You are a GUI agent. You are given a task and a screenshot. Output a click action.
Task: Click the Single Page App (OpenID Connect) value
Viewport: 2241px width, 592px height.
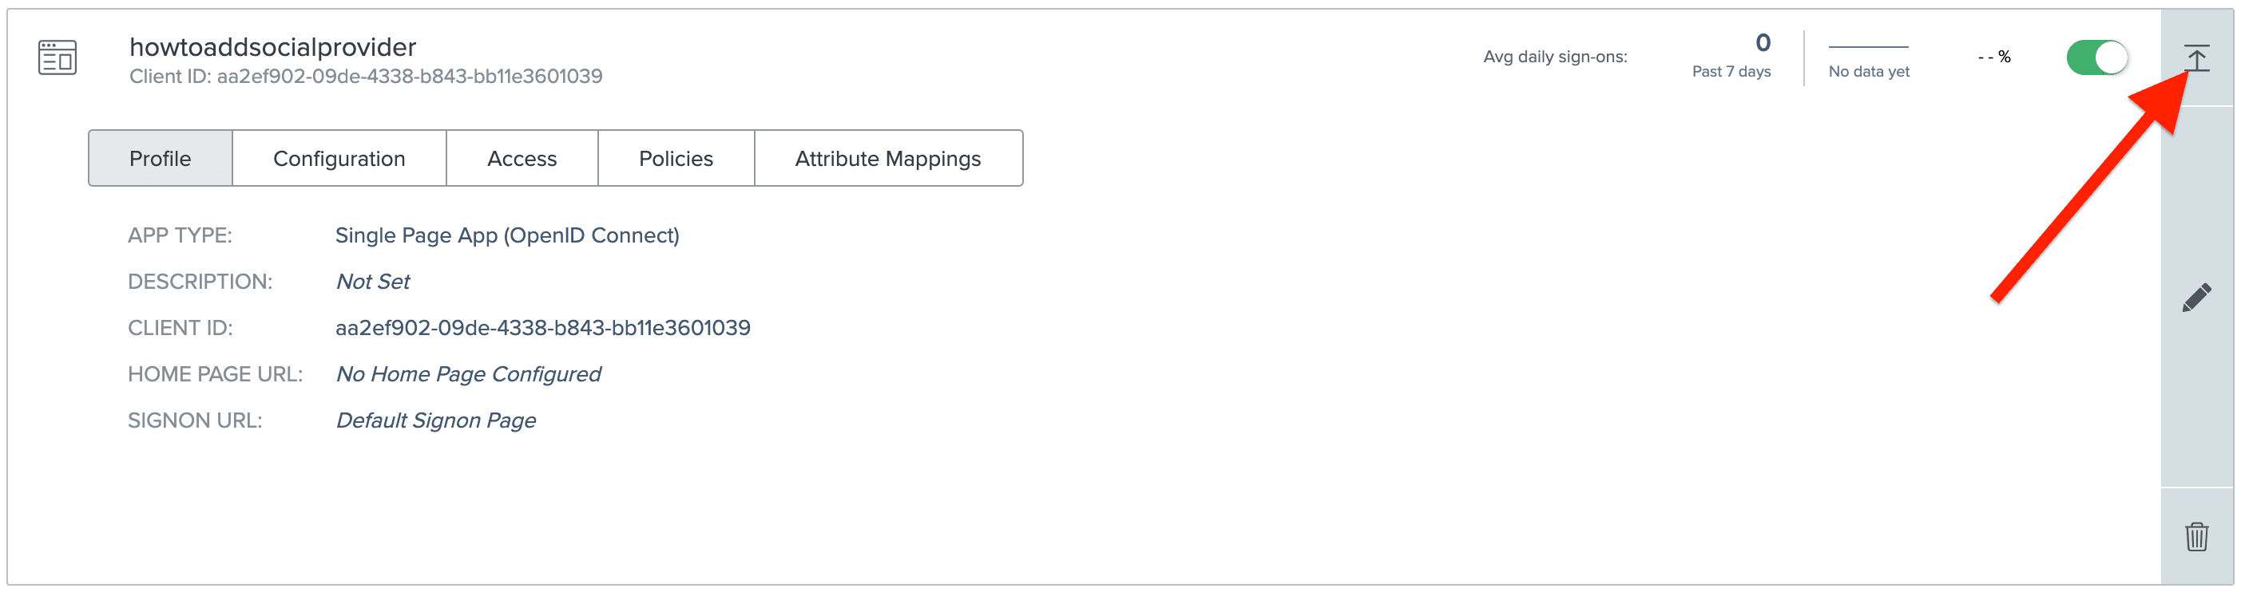(507, 235)
